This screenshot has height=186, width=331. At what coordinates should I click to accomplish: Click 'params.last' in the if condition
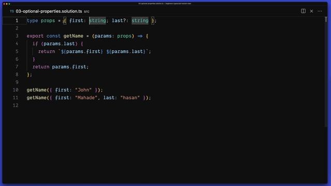coord(59,44)
